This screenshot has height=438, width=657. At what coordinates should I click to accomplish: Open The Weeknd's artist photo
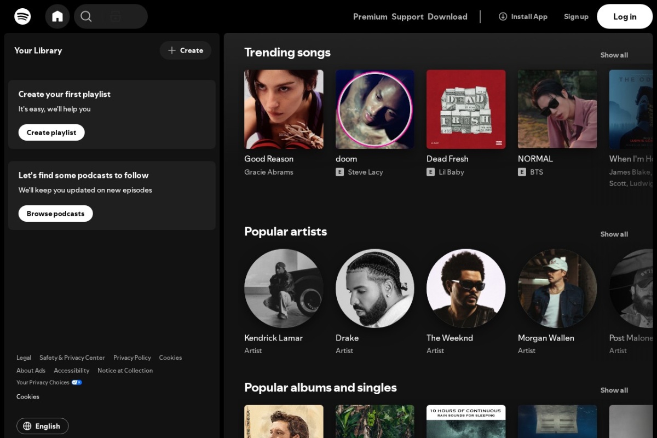coord(466,289)
